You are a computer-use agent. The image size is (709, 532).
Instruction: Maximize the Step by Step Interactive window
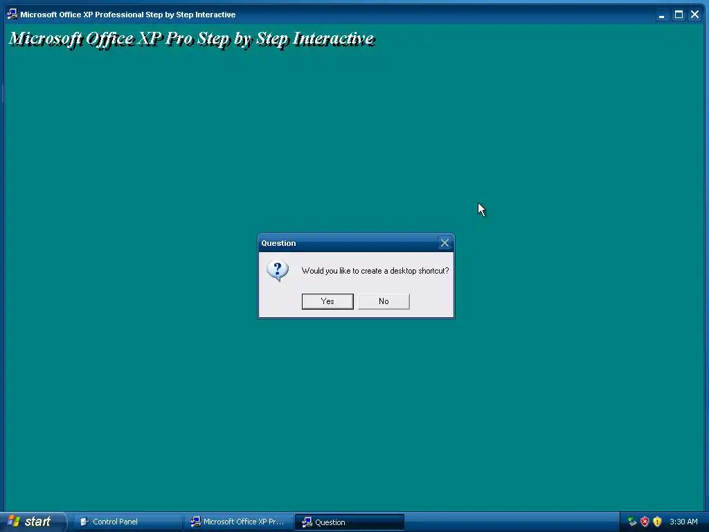click(679, 15)
